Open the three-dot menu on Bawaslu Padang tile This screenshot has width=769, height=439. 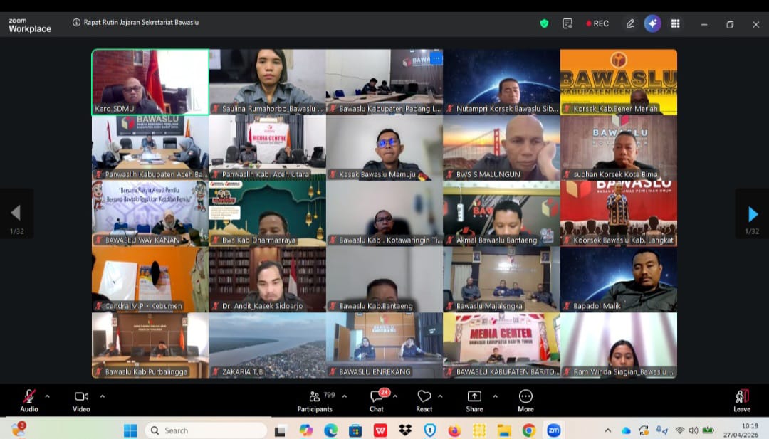tap(436, 58)
